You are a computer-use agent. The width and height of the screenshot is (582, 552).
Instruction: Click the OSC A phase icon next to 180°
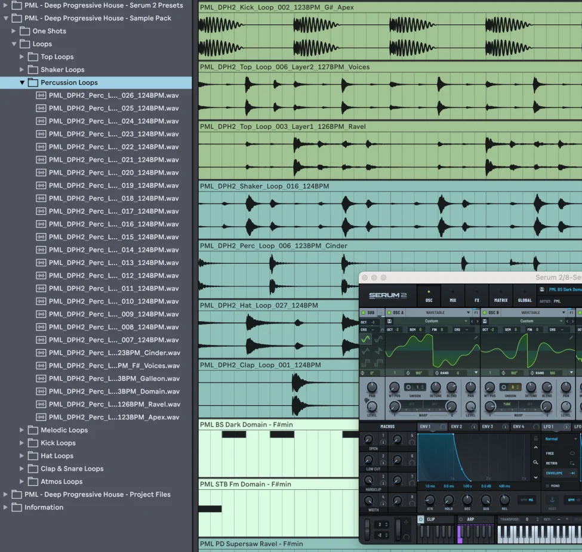408,373
